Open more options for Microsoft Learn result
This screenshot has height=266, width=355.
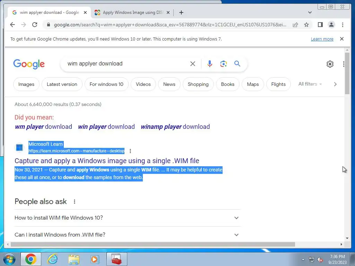pos(130,151)
